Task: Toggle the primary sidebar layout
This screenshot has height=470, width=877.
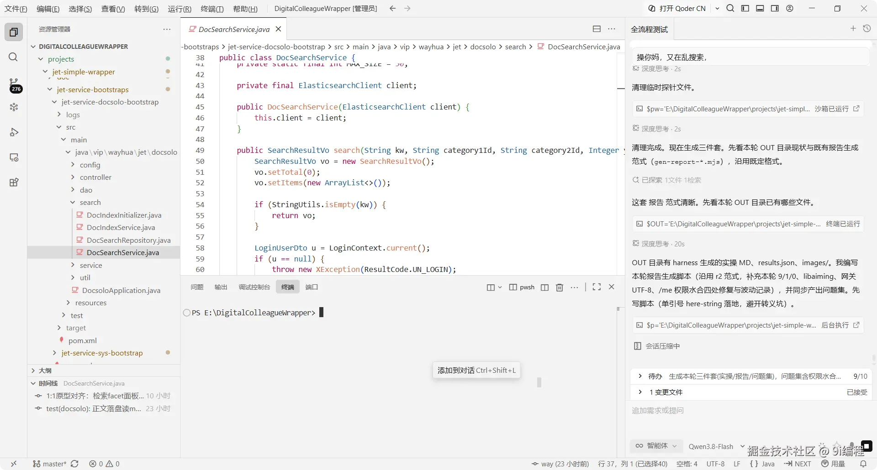Action: pyautogui.click(x=745, y=8)
